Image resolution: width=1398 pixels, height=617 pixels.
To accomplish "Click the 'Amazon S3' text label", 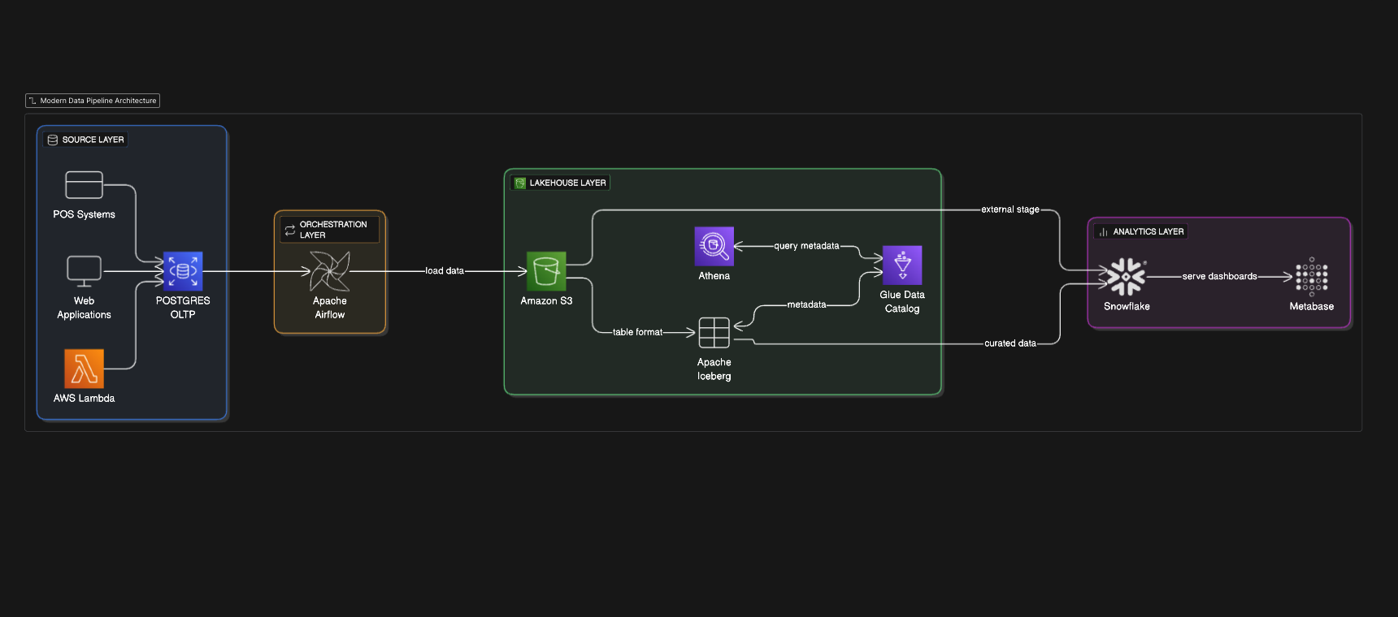I will click(x=546, y=301).
